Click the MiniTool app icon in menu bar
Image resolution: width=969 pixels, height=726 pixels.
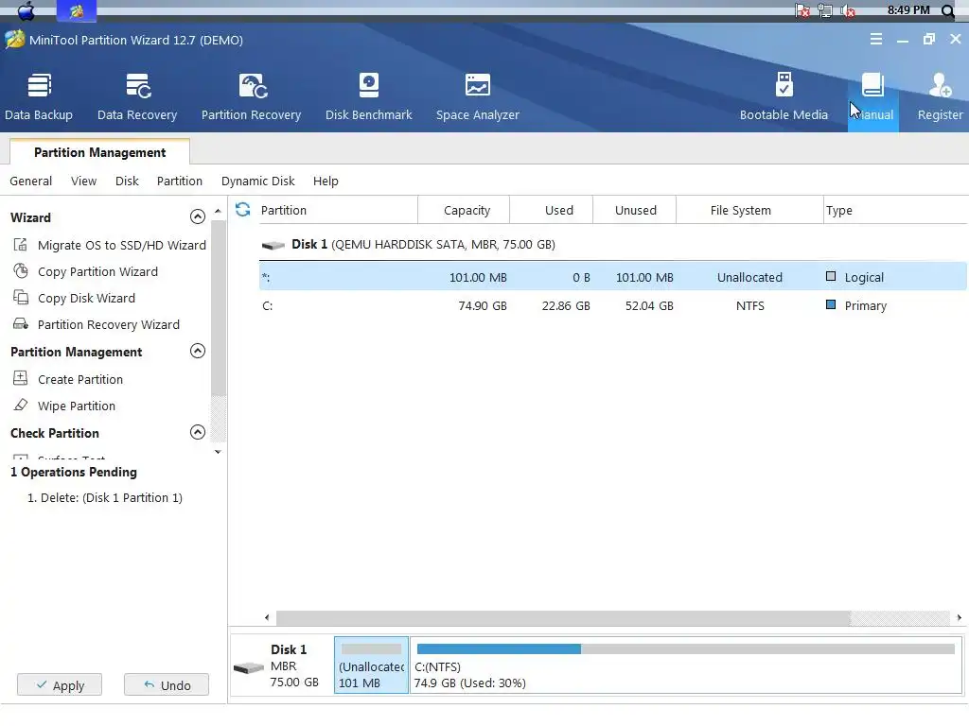coord(76,10)
